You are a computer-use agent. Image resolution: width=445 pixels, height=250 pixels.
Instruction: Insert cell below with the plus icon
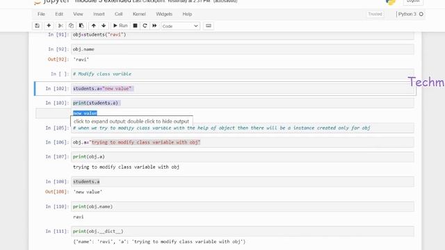click(x=49, y=26)
